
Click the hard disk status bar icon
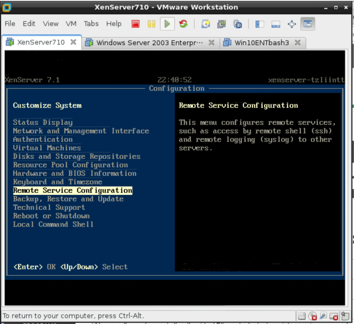tap(302, 316)
